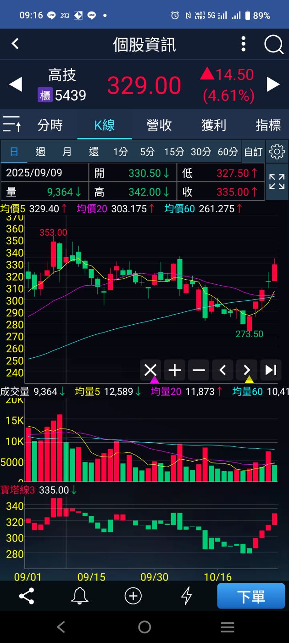Screen dimensions: 289x643
Task: Tap the high price 342.00
Action: (x=144, y=192)
